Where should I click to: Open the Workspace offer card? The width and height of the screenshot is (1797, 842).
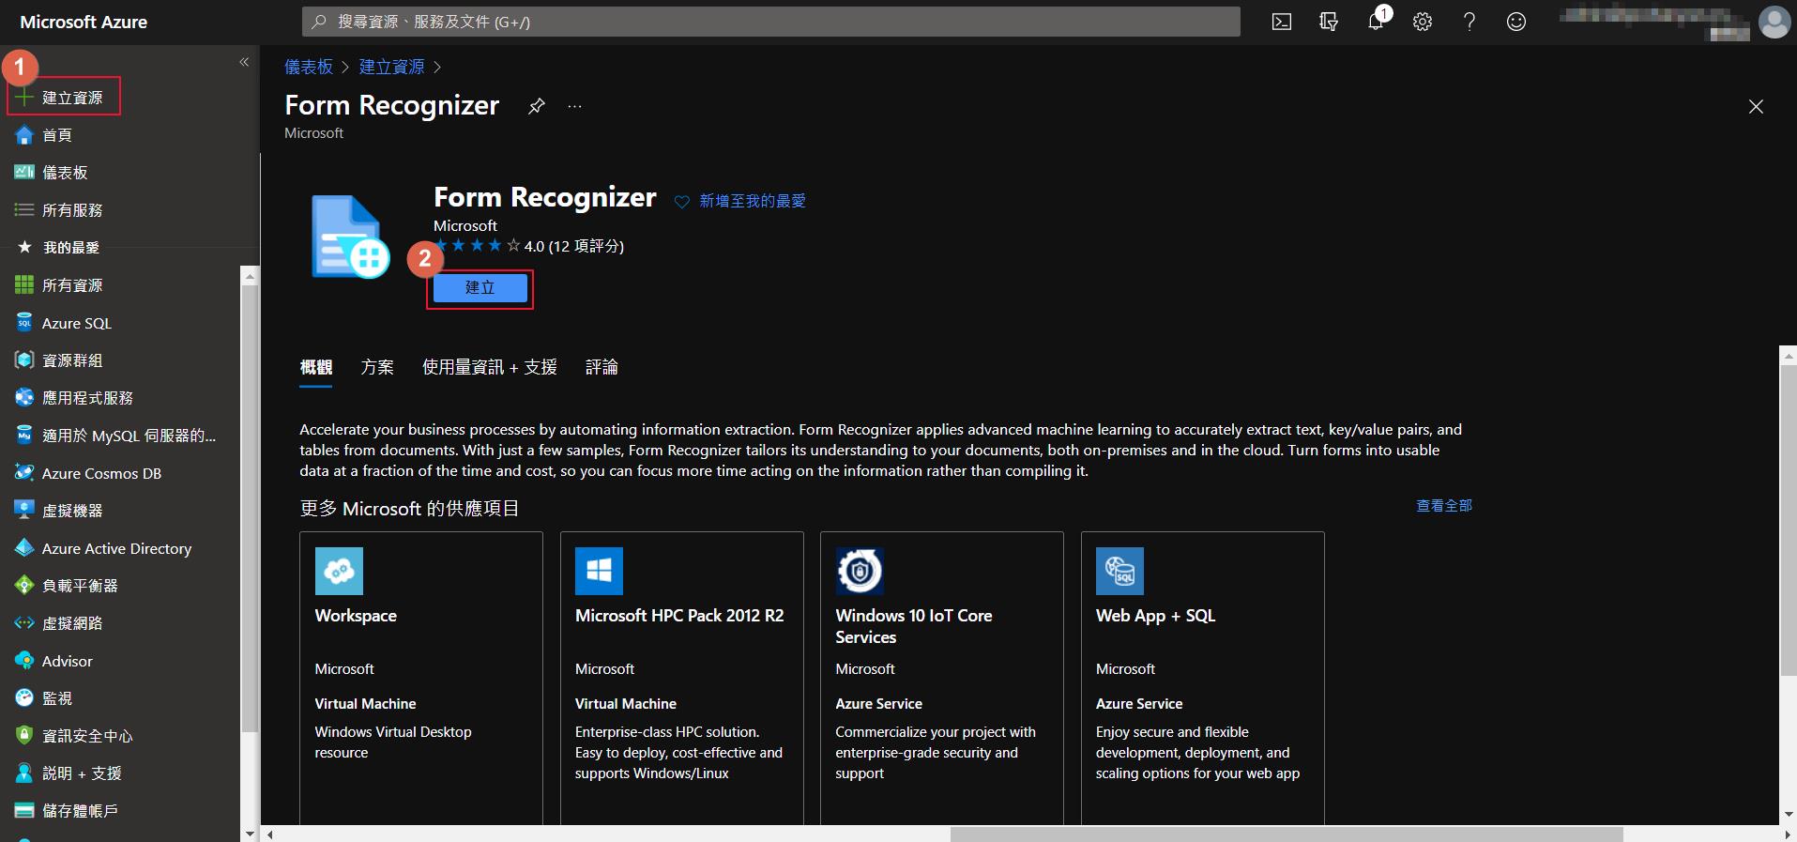[x=421, y=678]
